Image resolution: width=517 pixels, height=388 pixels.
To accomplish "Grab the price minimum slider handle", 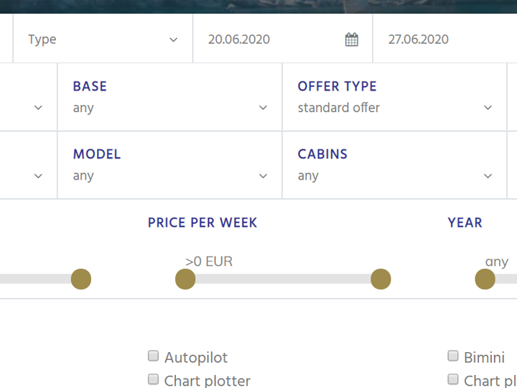I will point(185,279).
